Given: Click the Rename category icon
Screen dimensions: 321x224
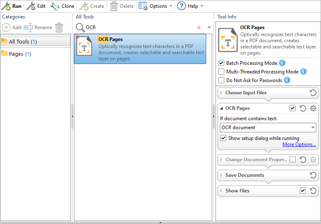Looking at the screenshot, I should click(x=28, y=27).
